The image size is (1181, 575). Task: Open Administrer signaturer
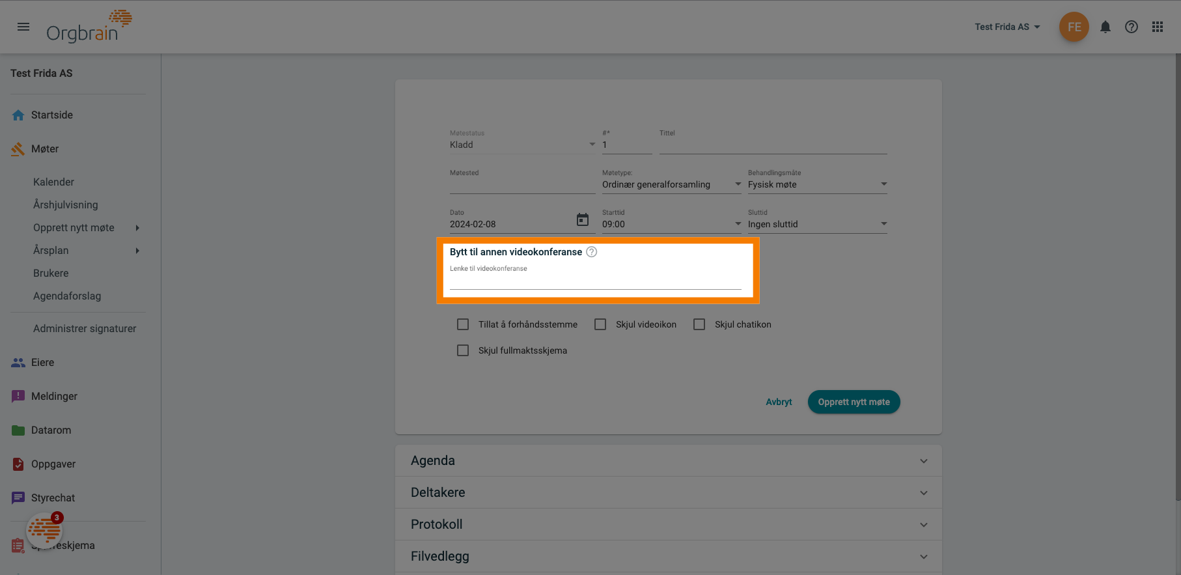pyautogui.click(x=85, y=329)
